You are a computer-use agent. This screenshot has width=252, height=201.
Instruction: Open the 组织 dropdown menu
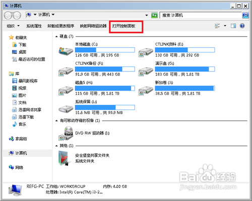point(13,26)
